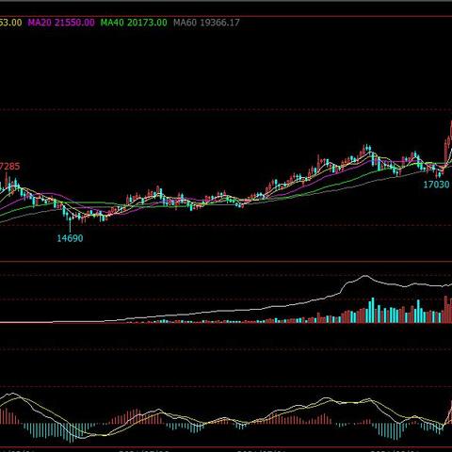Image resolution: width=452 pixels, height=452 pixels.
Task: Click the magenta MA20 21550.00 indicator label
Action: (x=61, y=23)
